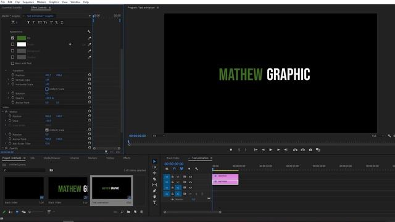Click the Lift button in Program monitor
Viewport: 395px width, 222px height.
[x=295, y=150]
